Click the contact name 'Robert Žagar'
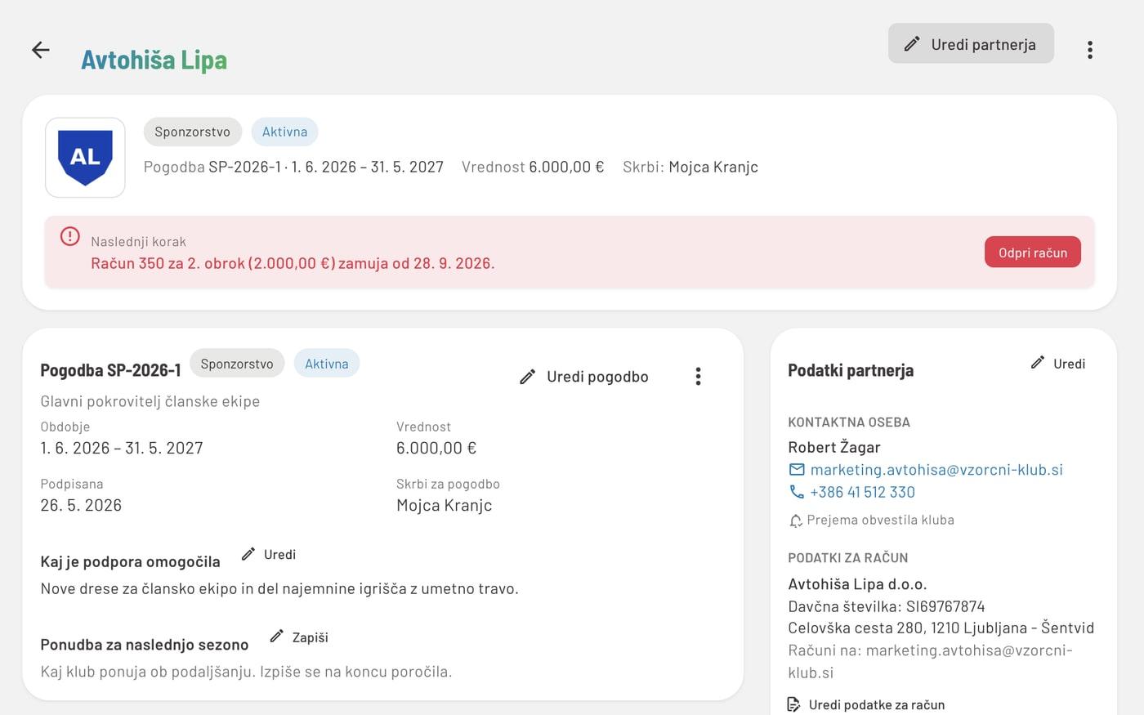1144x715 pixels. coord(834,447)
